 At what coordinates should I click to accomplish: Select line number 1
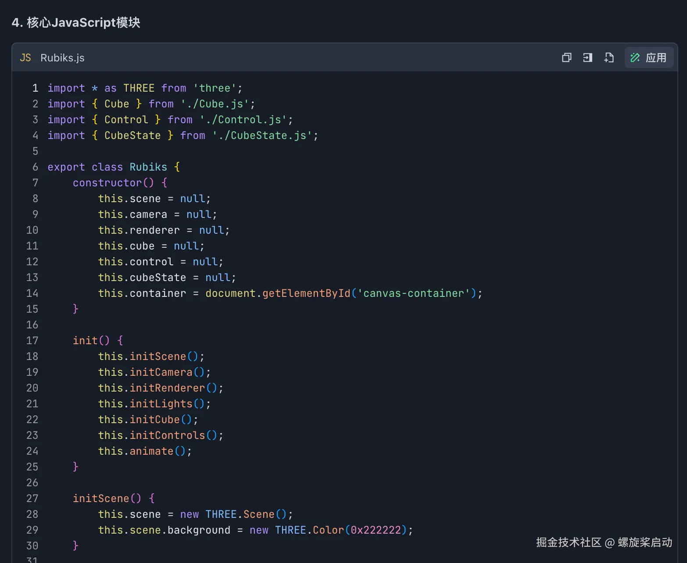[35, 88]
